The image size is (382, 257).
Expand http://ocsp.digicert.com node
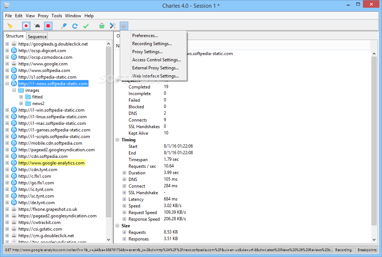[7, 50]
